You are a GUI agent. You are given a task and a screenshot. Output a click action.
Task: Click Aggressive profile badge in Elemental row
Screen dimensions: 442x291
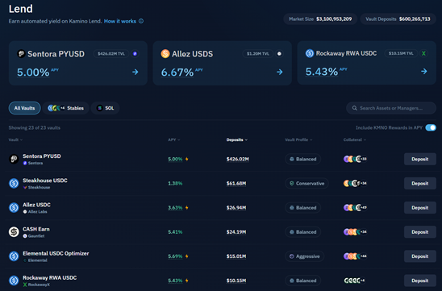tap(304, 256)
